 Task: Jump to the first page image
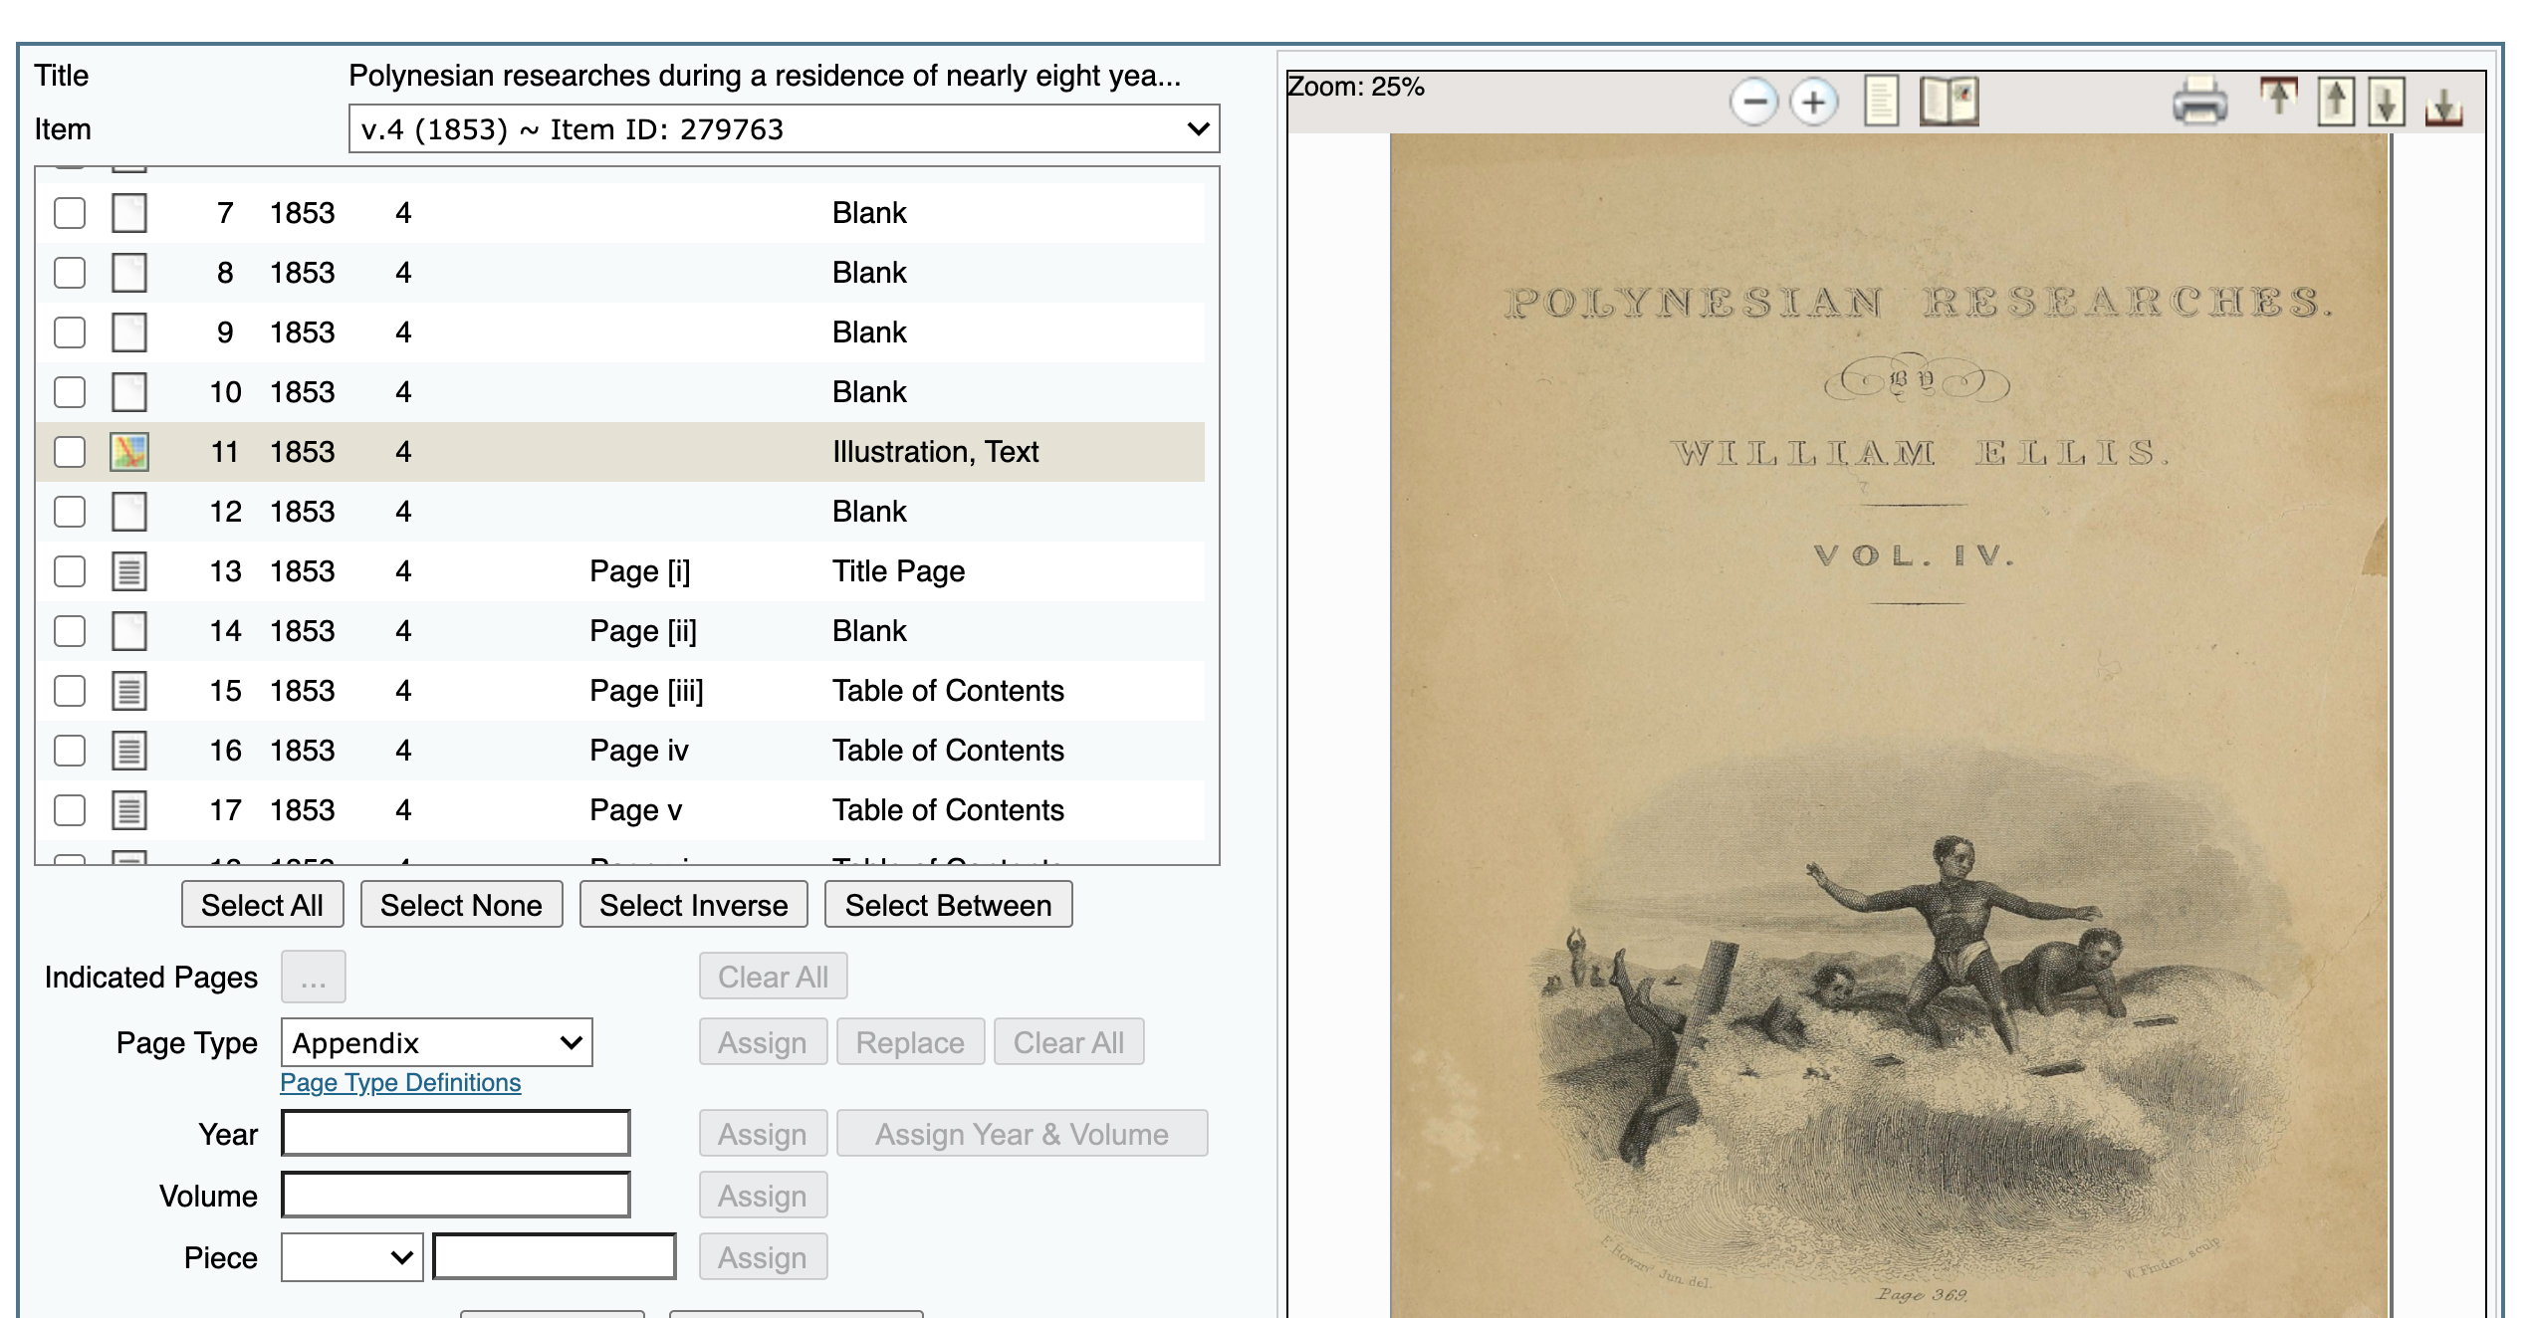coord(2278,100)
